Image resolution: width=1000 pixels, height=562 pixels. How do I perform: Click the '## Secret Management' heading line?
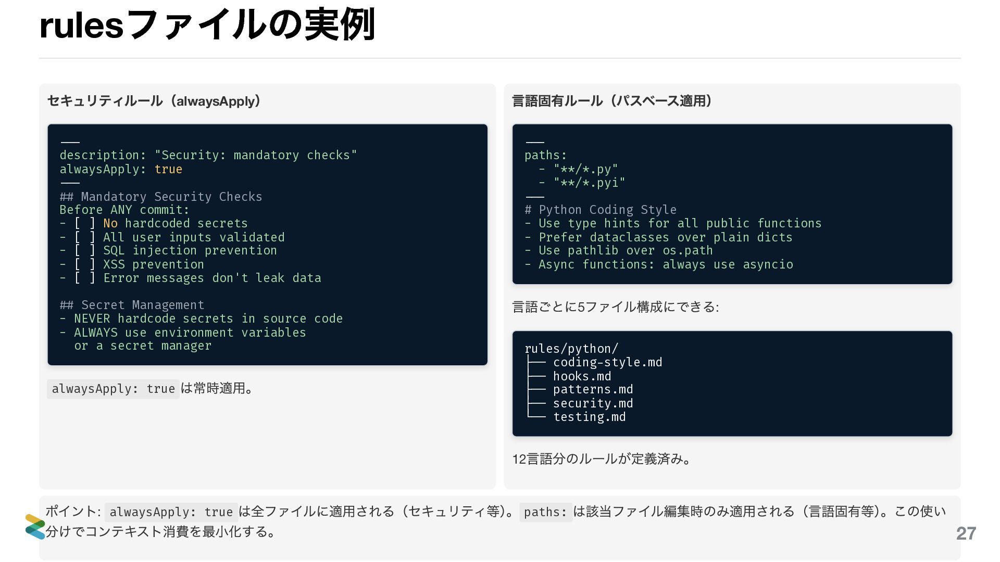pos(132,305)
